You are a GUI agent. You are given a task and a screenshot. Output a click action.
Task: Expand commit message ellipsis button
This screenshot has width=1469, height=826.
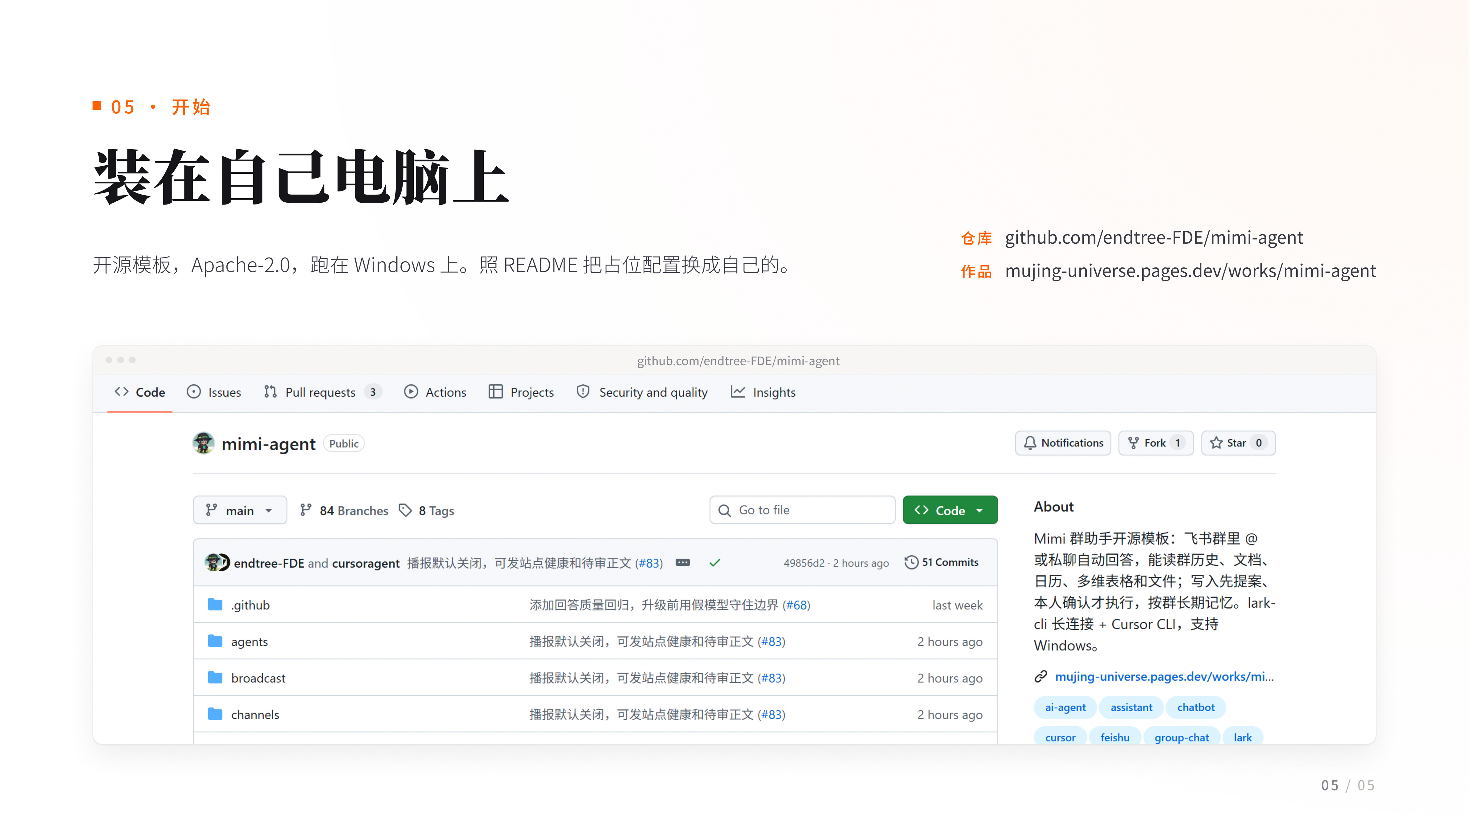click(x=683, y=563)
